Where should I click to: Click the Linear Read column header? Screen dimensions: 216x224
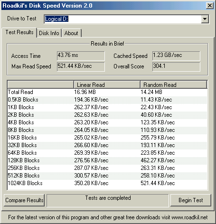pos(107,85)
